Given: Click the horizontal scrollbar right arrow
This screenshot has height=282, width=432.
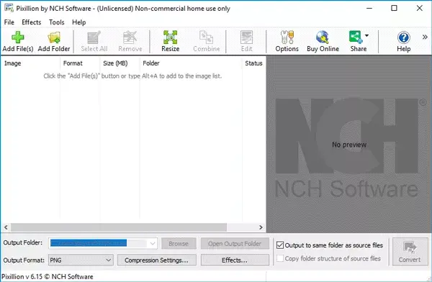Looking at the screenshot, I should [x=261, y=227].
